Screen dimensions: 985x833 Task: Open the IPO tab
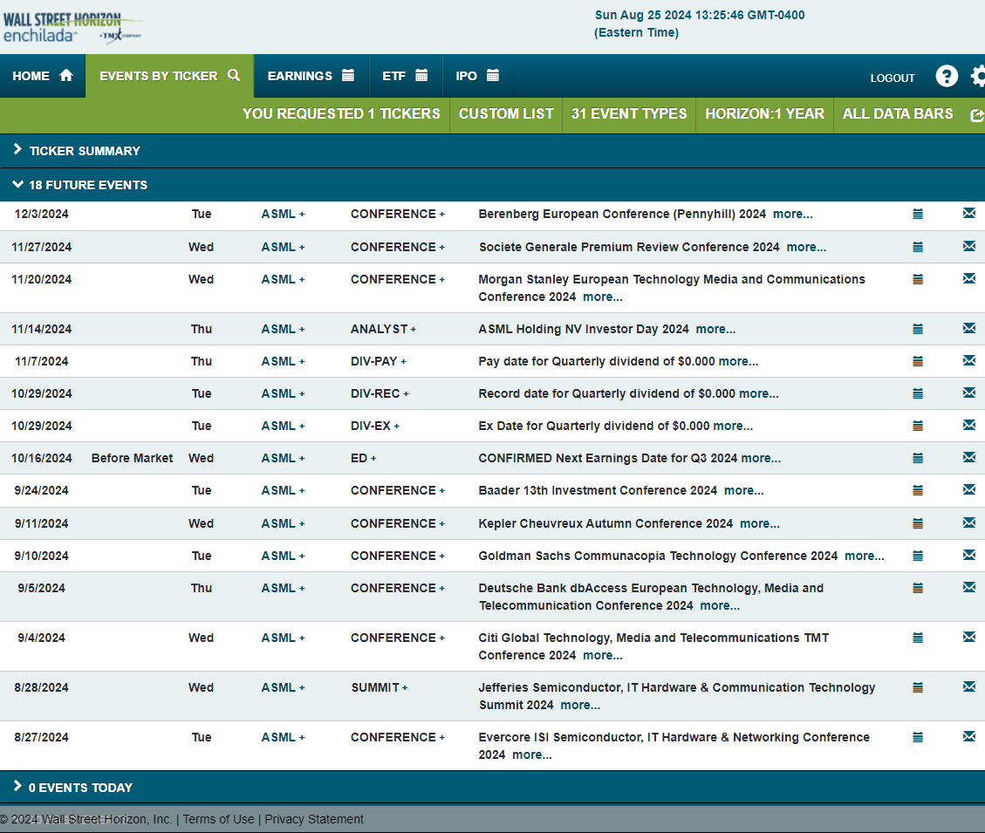(477, 76)
